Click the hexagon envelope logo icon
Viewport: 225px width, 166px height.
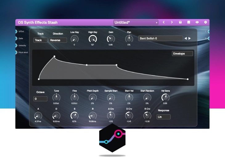(112, 138)
